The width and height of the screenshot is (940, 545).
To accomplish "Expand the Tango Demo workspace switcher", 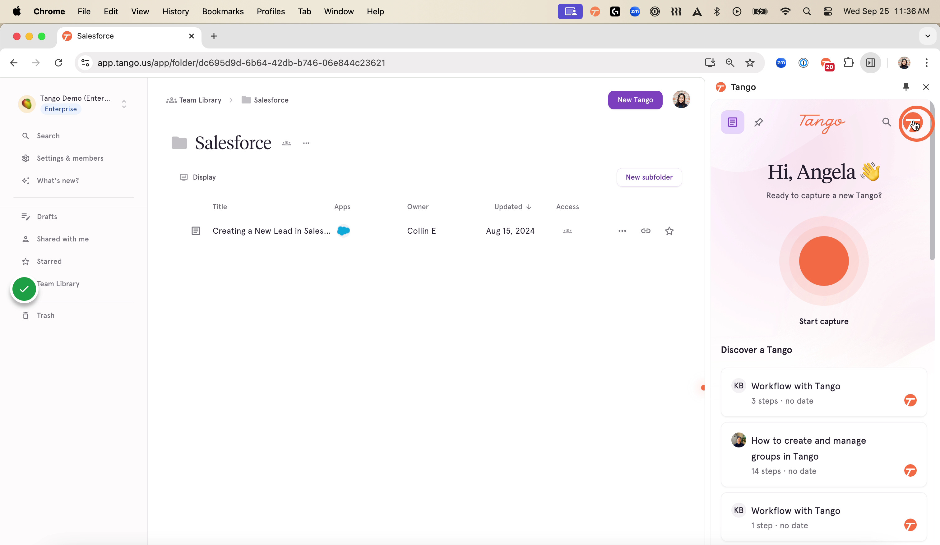I will (x=124, y=104).
